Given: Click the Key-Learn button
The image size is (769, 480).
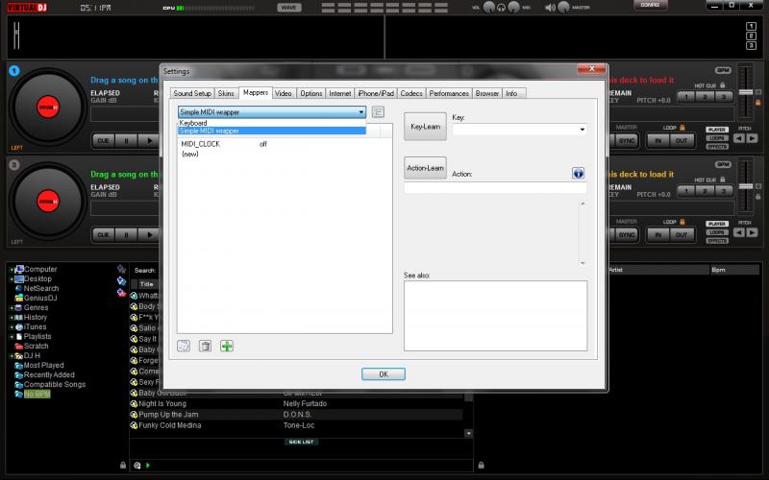Looking at the screenshot, I should 425,127.
